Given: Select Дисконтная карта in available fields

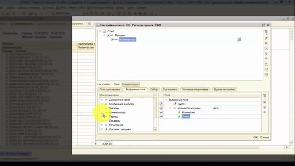Looking at the screenshot, I should [119, 100].
